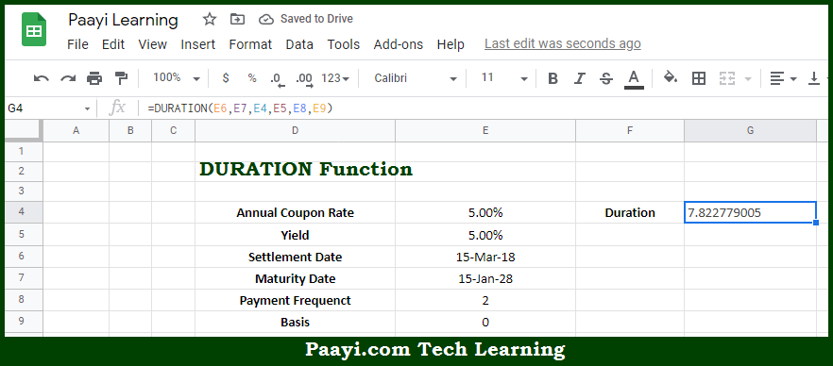Star the Paayi Learning document

point(210,20)
